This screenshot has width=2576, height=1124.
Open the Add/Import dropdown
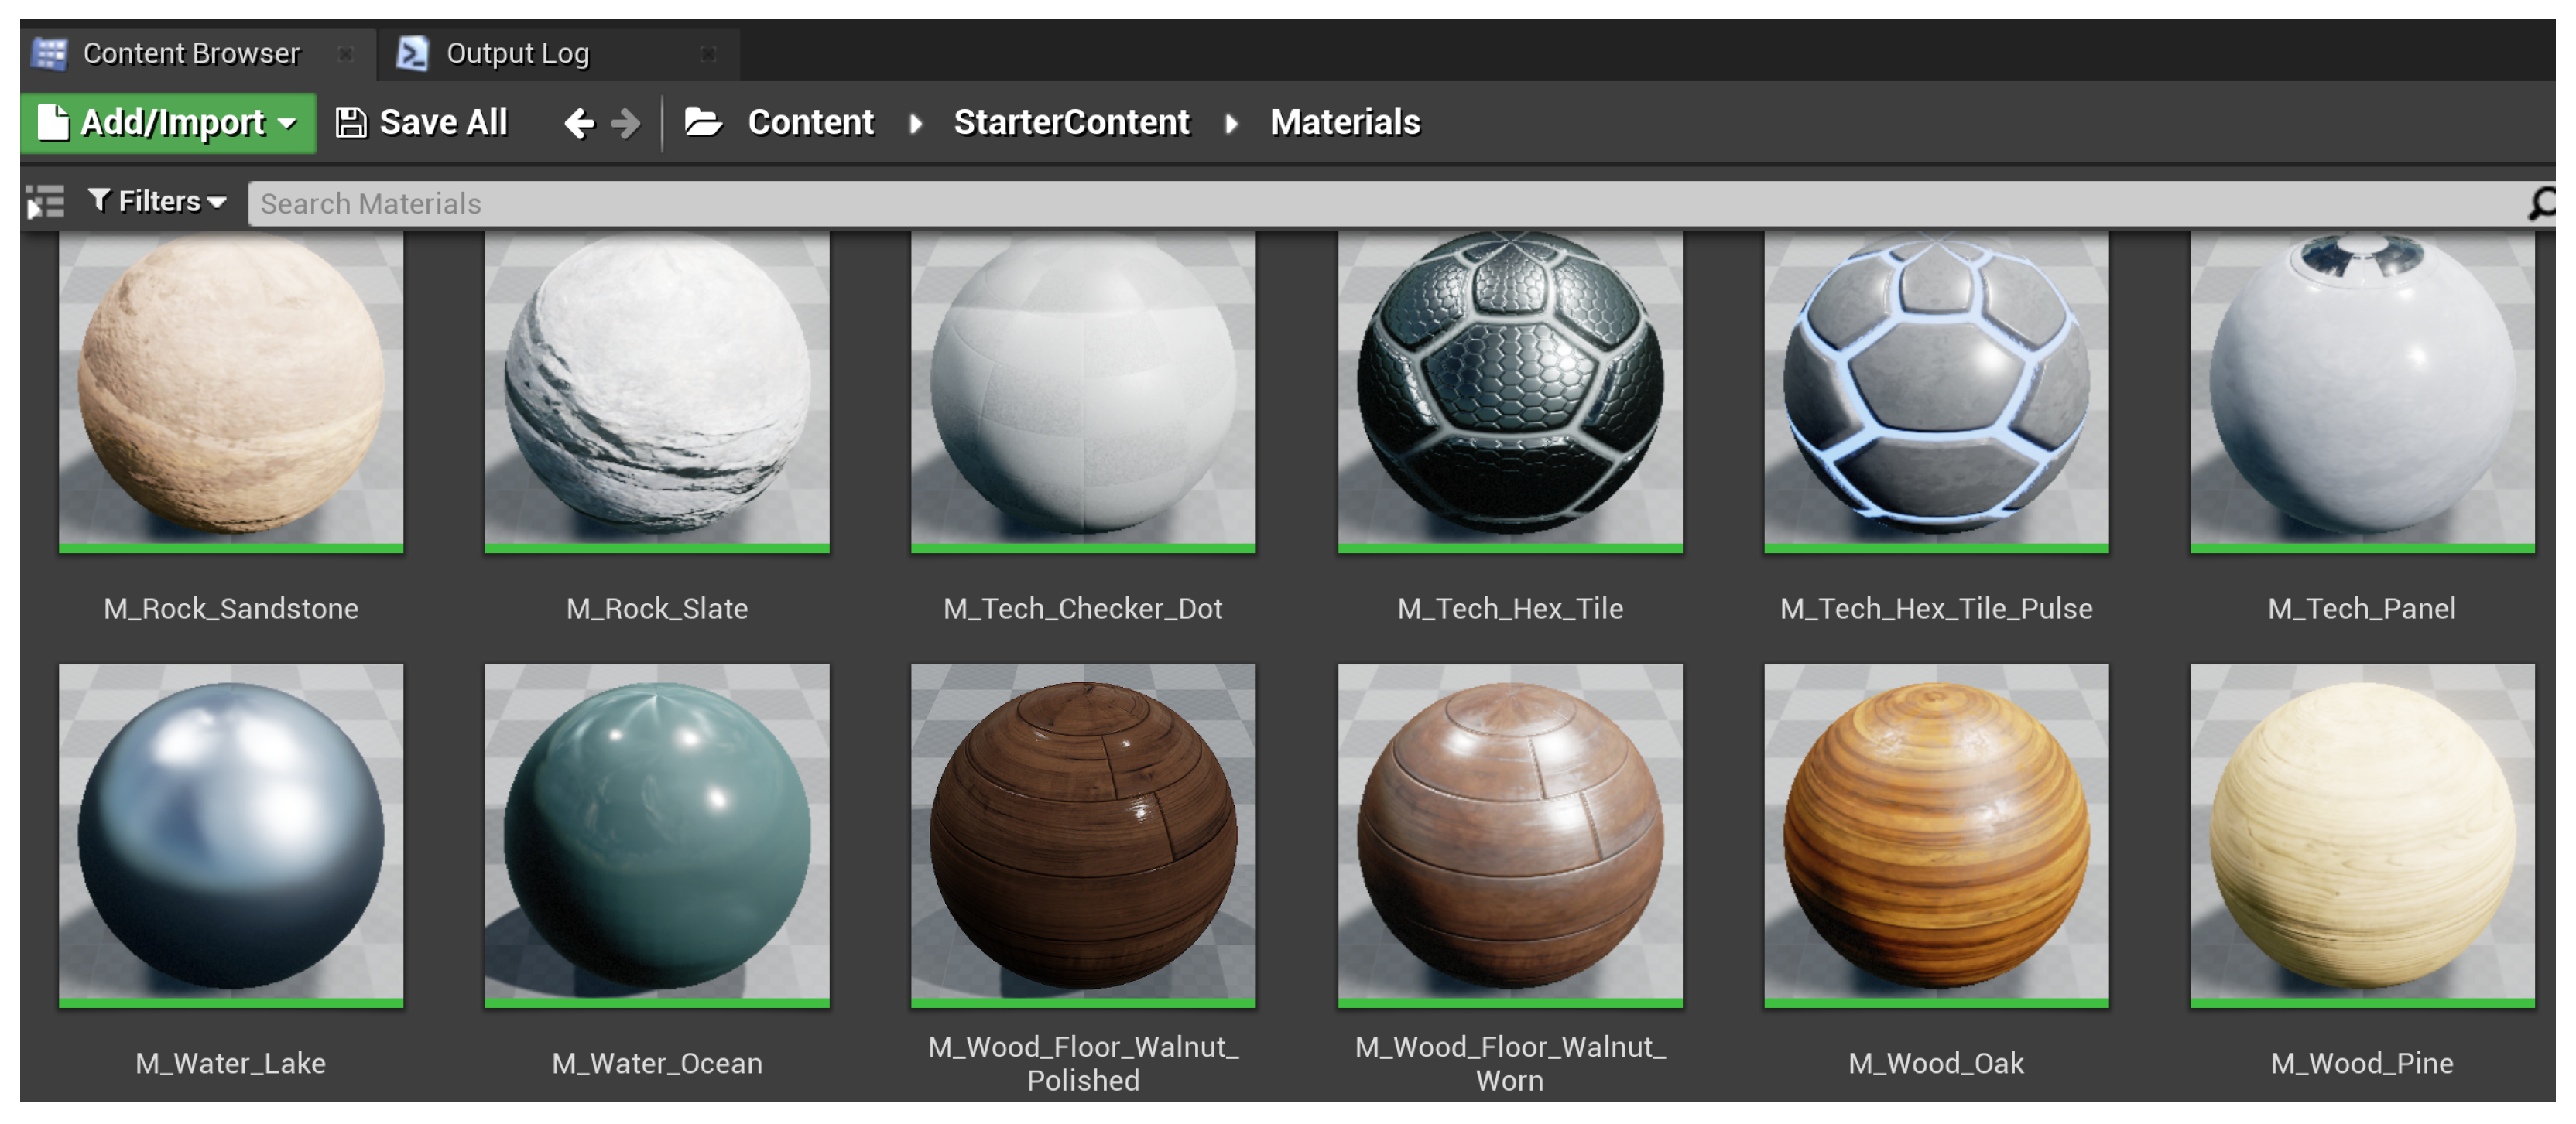coord(168,123)
